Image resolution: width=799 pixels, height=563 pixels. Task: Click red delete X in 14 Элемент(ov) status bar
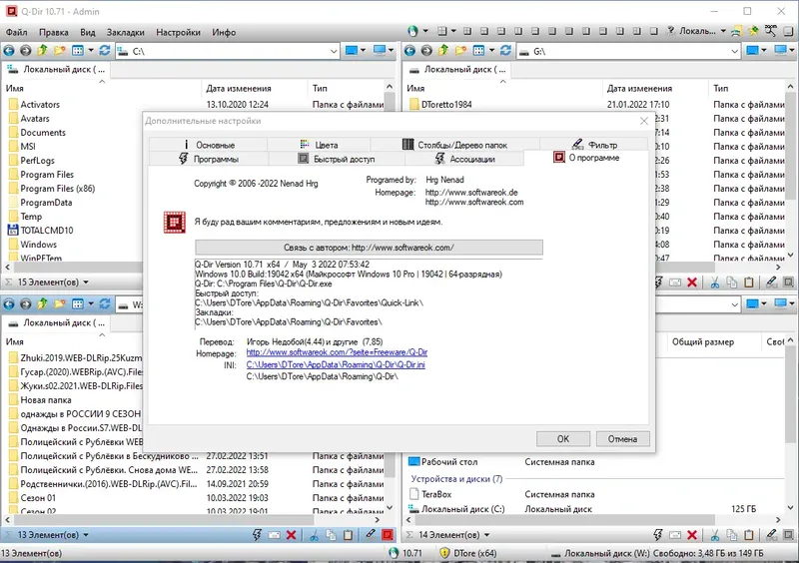[692, 534]
